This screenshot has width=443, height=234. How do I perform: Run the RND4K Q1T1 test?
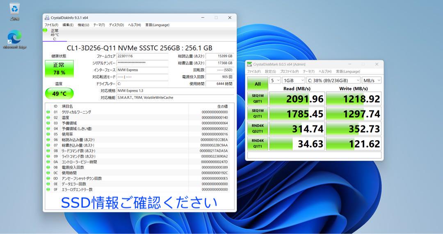tap(258, 144)
